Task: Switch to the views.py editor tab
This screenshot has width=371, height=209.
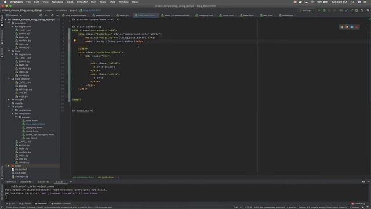Action: coord(123,15)
